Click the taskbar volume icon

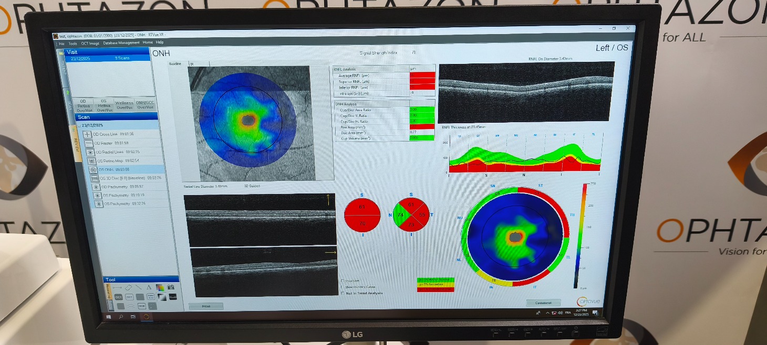tap(561, 312)
